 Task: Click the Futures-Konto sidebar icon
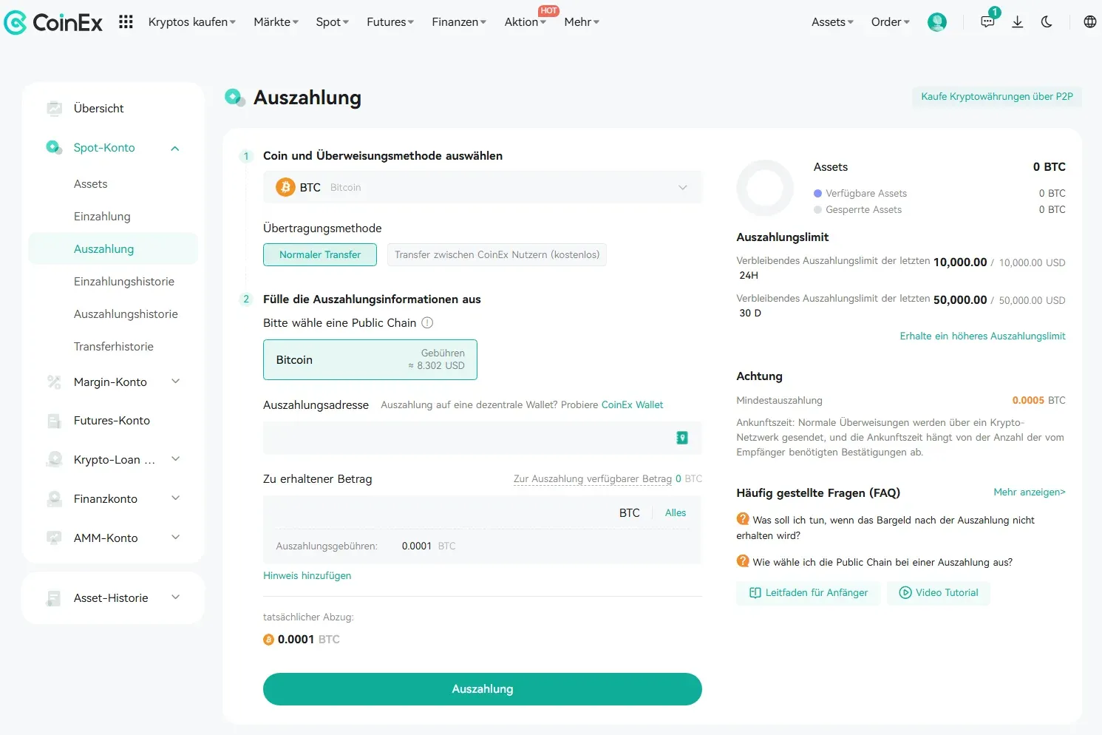[x=54, y=421]
